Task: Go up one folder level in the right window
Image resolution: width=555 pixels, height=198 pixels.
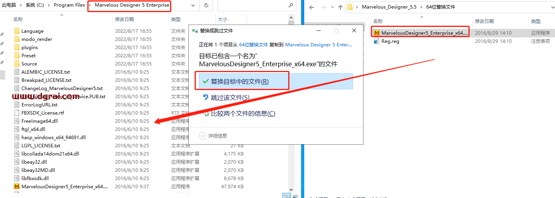Action: tap(340, 7)
